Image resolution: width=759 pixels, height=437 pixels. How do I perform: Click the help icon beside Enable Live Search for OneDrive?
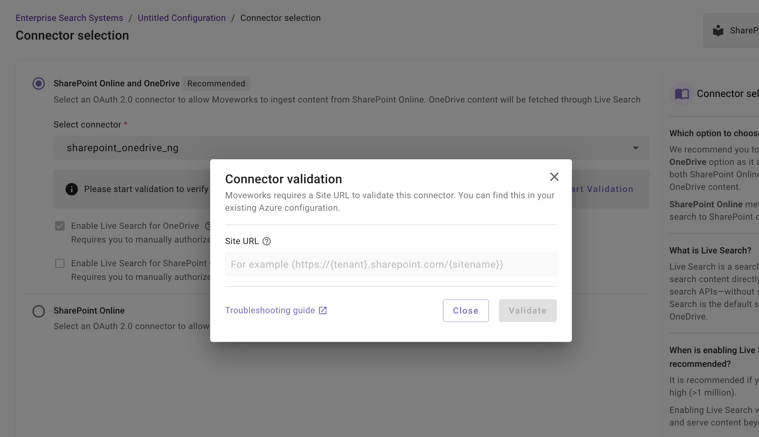tap(208, 226)
